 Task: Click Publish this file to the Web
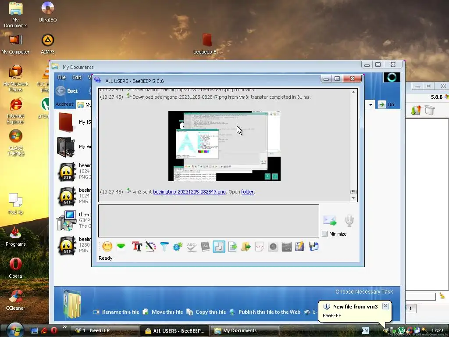tap(265, 312)
